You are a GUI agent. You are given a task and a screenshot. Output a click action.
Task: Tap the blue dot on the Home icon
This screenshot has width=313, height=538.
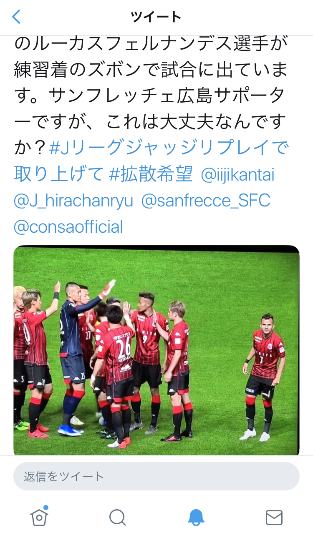point(46,507)
